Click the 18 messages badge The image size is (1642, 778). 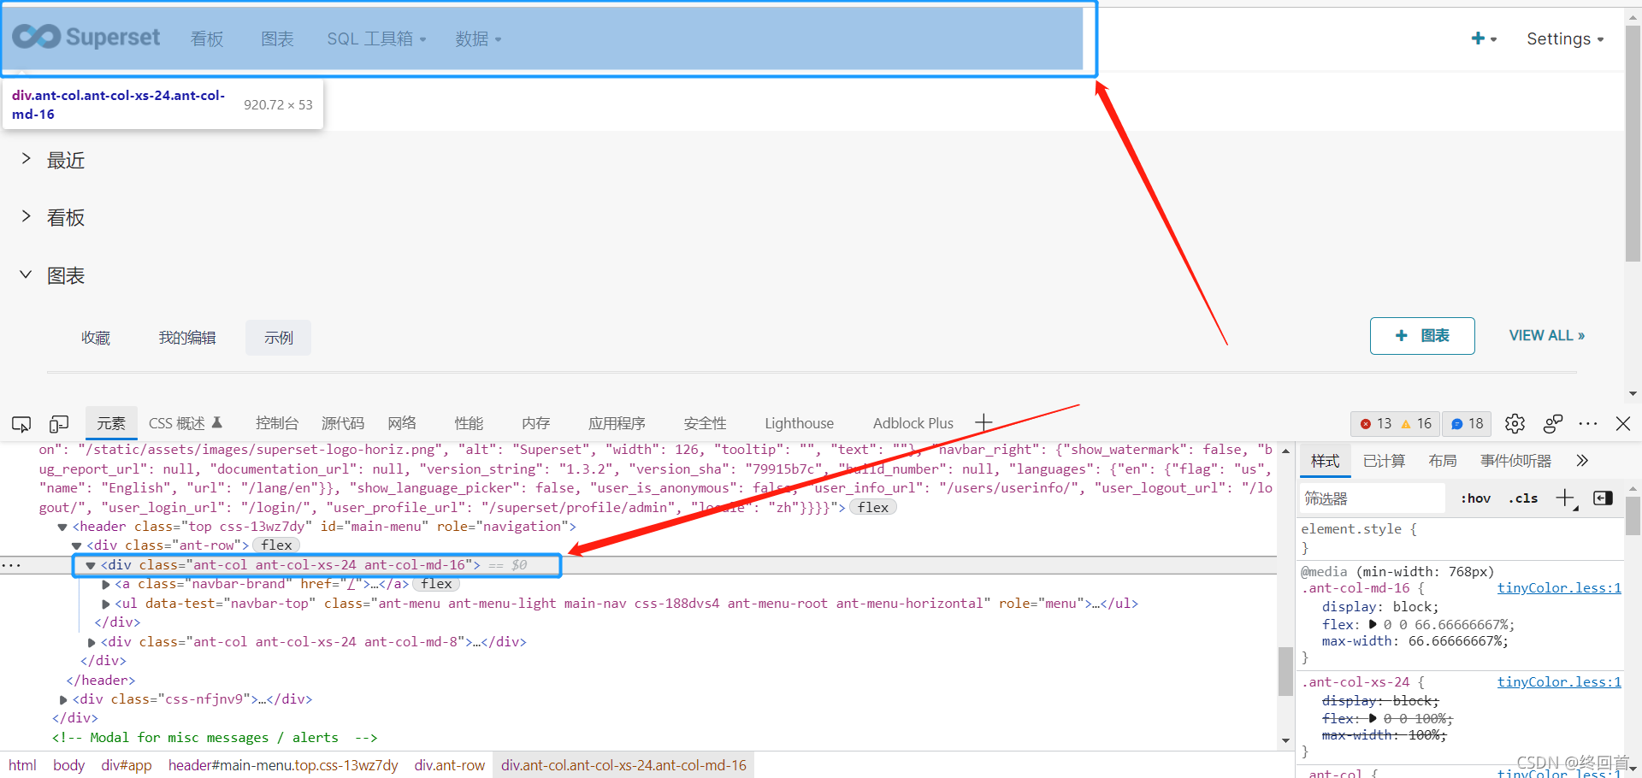point(1468,423)
